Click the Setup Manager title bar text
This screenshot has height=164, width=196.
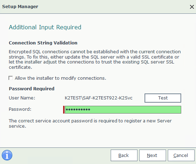tap(20, 6)
